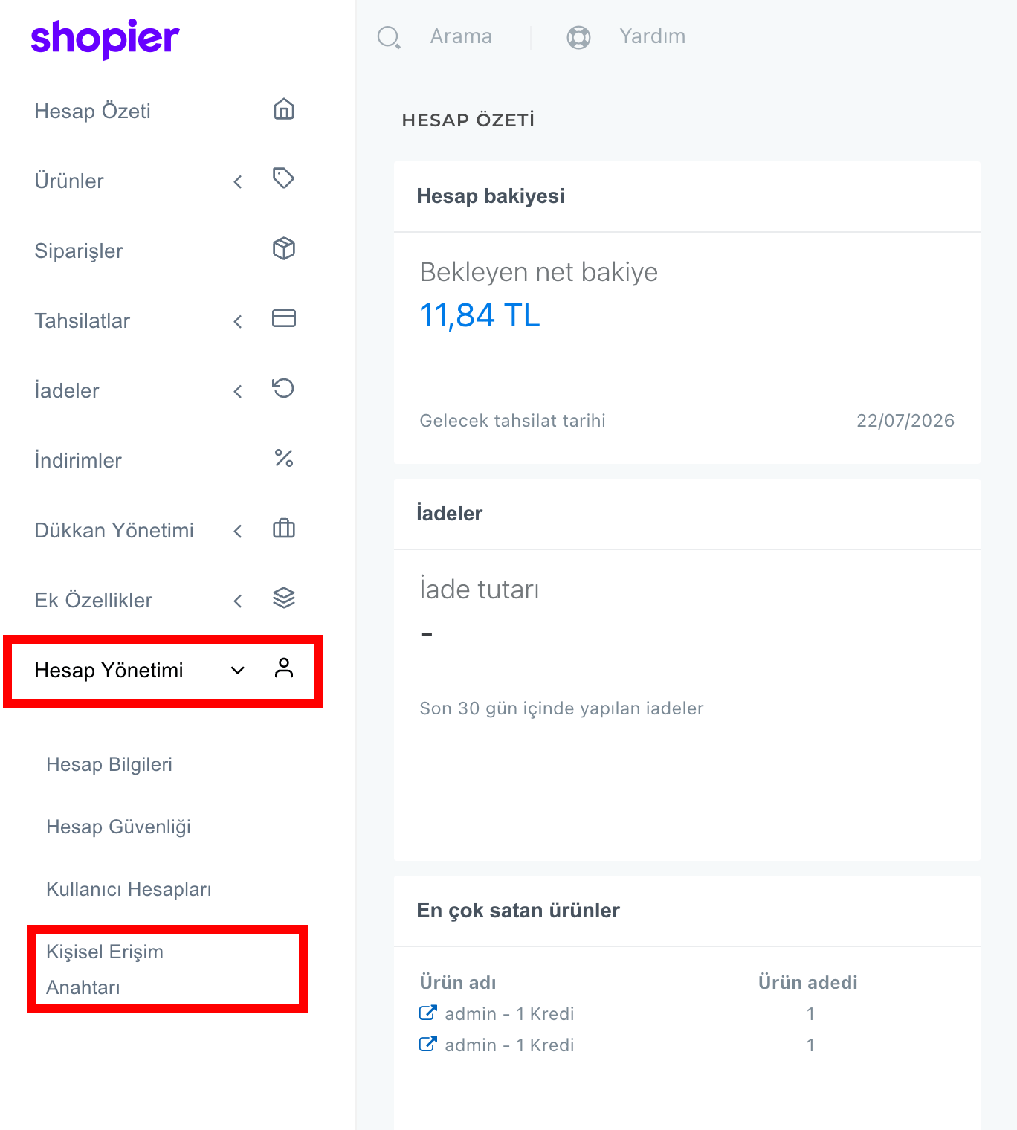Click the HESAP ÖZETİ page title

tap(468, 120)
